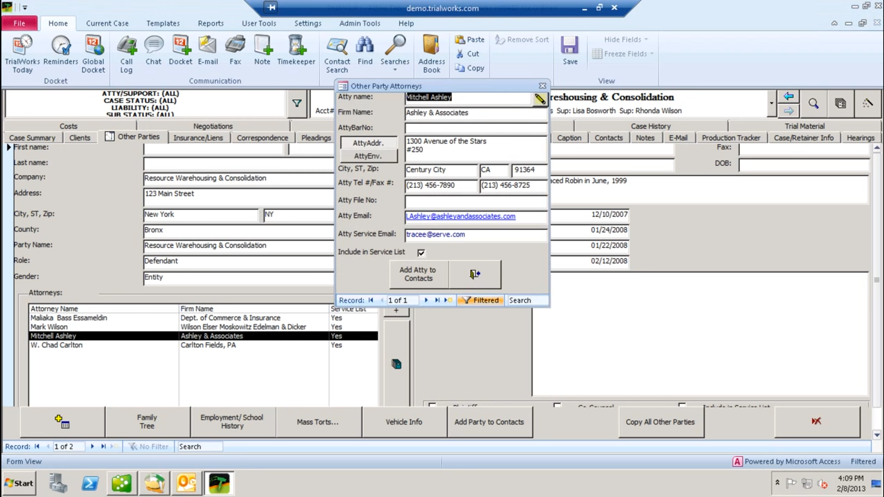This screenshot has width=884, height=497.
Task: Open the Hearings tab
Action: [861, 138]
